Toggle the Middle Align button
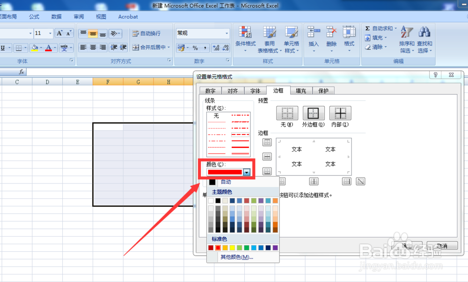 [x=93, y=33]
